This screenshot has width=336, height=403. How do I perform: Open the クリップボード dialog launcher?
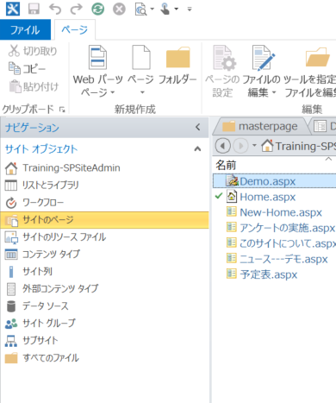(62, 110)
